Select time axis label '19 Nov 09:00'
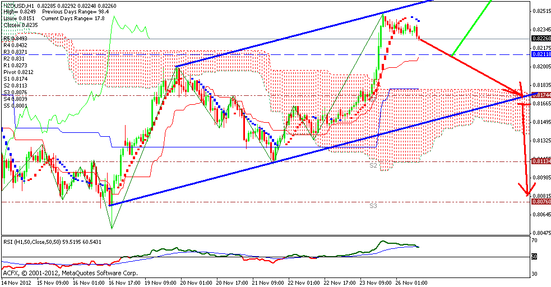The height and width of the screenshot is (287, 551). pos(160,283)
